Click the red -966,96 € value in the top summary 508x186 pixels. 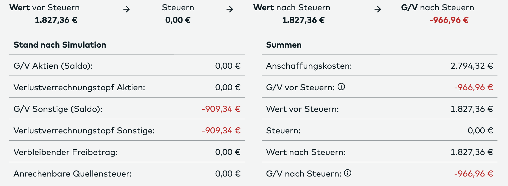pyautogui.click(x=449, y=20)
